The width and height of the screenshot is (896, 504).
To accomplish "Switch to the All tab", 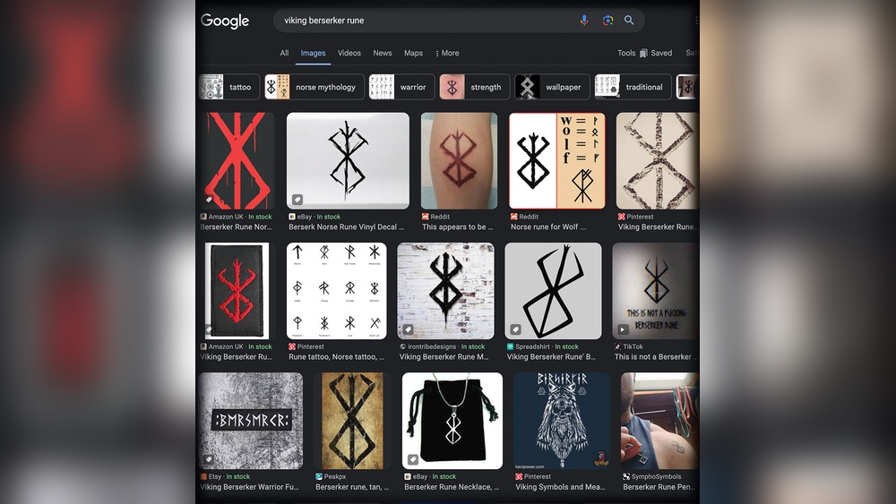I will pos(284,53).
